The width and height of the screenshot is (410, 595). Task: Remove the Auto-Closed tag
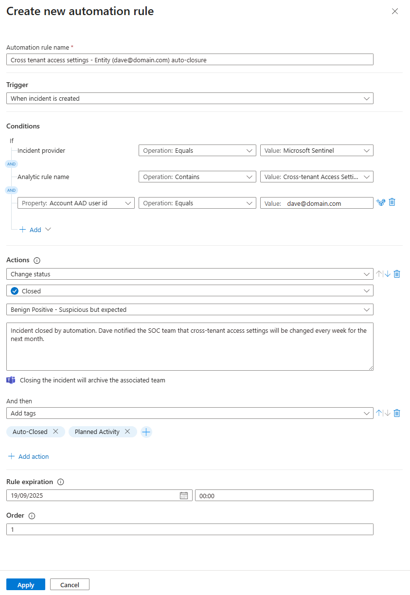pos(55,432)
